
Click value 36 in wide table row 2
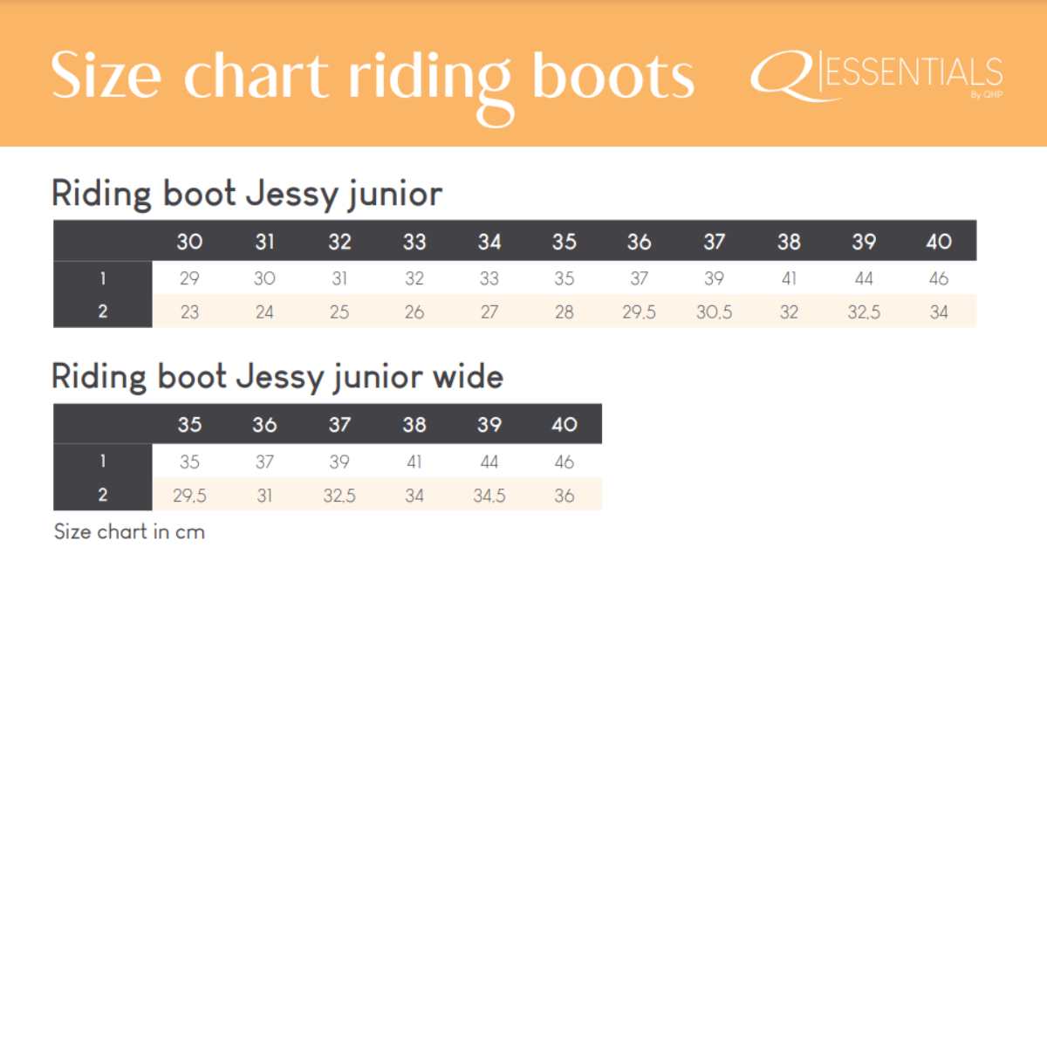click(x=565, y=496)
